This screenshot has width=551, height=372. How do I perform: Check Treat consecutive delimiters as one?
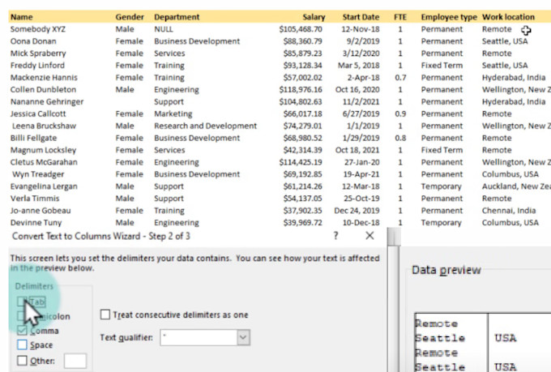click(105, 314)
